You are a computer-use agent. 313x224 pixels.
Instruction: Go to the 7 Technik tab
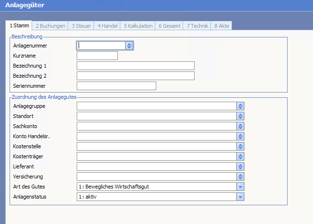pos(197,26)
